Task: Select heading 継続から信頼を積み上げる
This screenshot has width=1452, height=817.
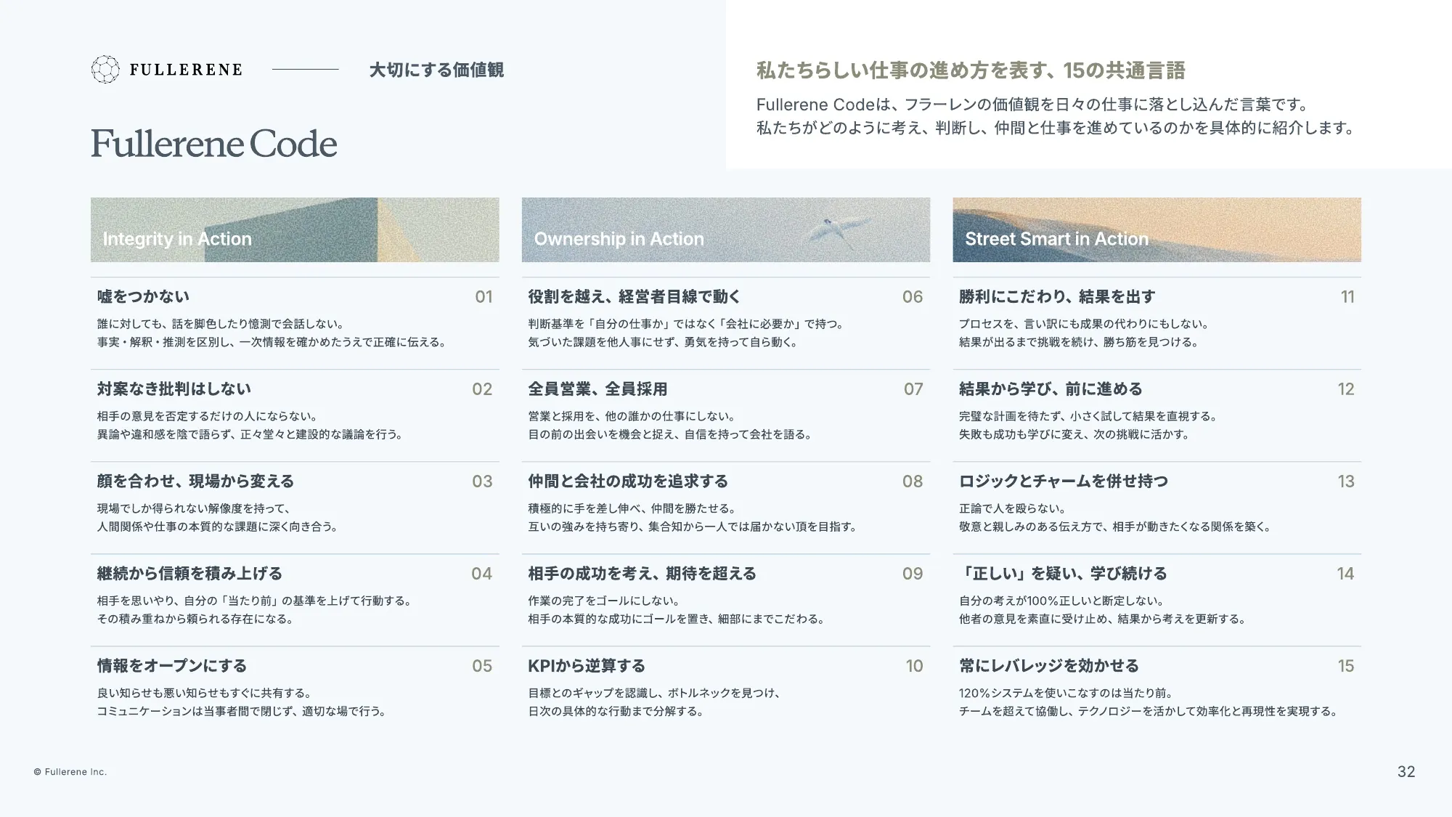Action: (189, 573)
